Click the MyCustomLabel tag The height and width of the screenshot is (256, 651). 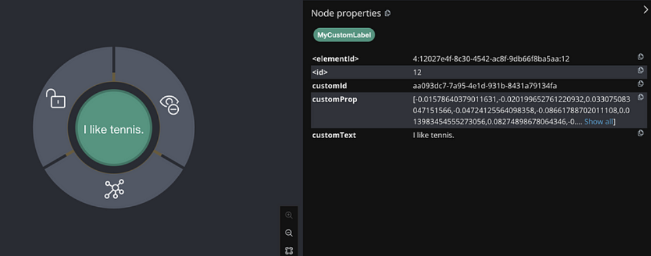pyautogui.click(x=344, y=35)
